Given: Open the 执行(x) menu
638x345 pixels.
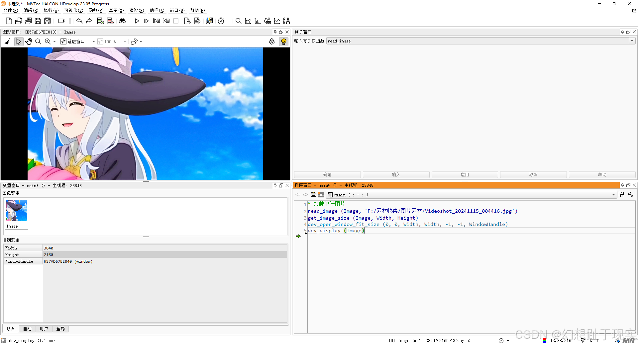Looking at the screenshot, I should coord(51,11).
